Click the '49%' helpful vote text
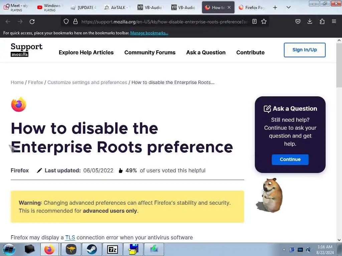This screenshot has height=256, width=342. (x=131, y=170)
